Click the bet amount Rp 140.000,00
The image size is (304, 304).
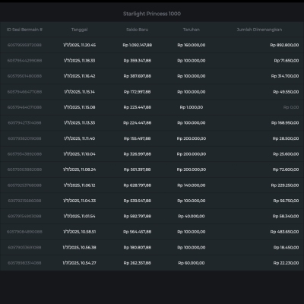coord(192,185)
